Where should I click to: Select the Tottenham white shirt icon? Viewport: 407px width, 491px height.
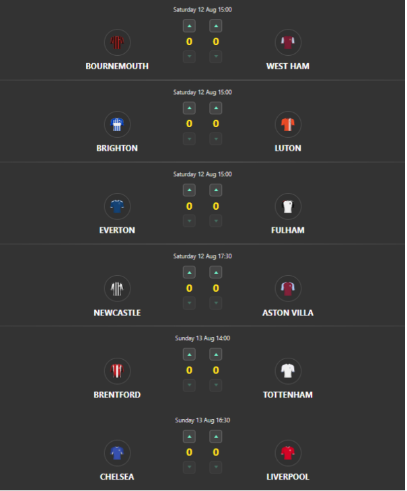pos(288,371)
